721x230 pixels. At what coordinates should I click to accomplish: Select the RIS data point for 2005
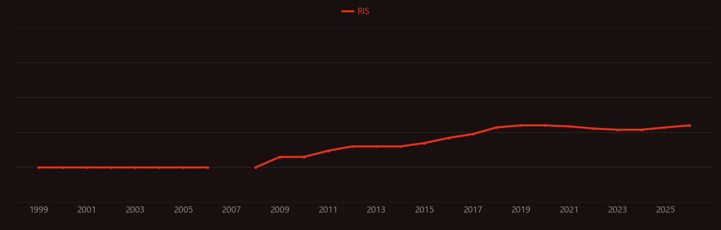183,167
